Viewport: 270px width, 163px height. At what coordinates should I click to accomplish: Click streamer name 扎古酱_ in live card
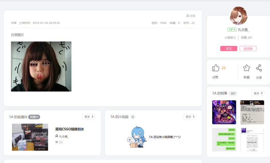point(64,136)
